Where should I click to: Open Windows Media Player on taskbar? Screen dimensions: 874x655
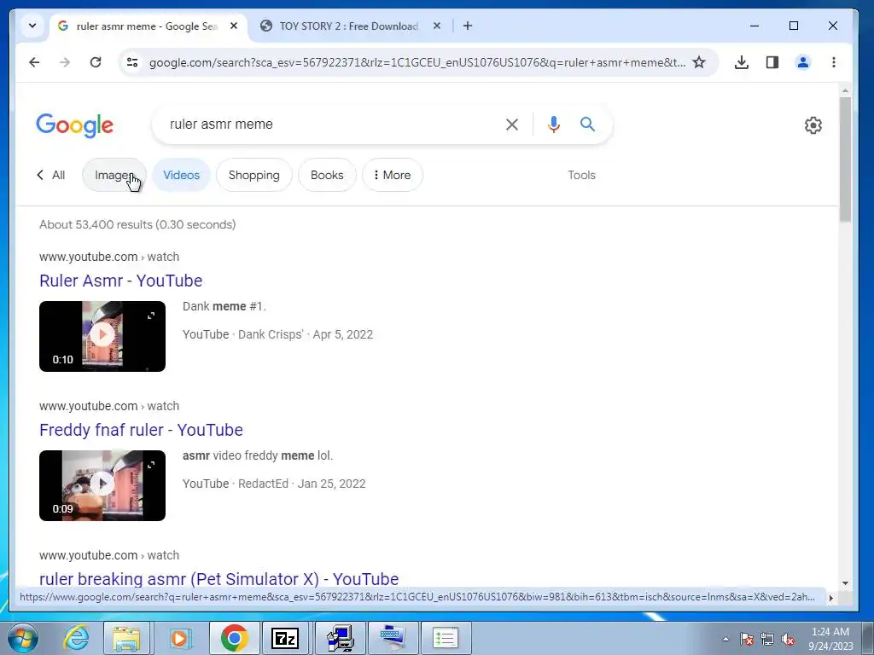tap(179, 638)
